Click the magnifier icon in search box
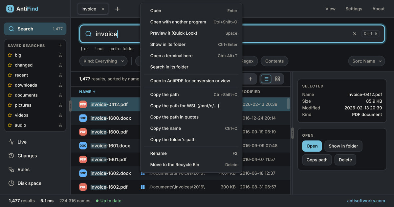Viewport: 394px width, 207px height. (x=88, y=34)
